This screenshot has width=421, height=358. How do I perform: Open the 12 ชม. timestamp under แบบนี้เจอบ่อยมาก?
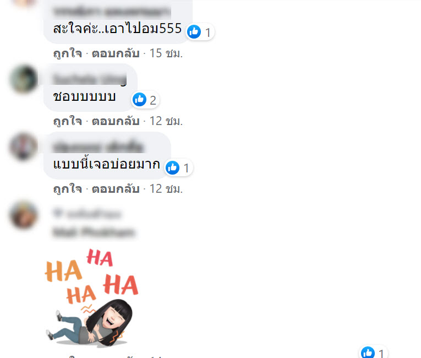166,189
